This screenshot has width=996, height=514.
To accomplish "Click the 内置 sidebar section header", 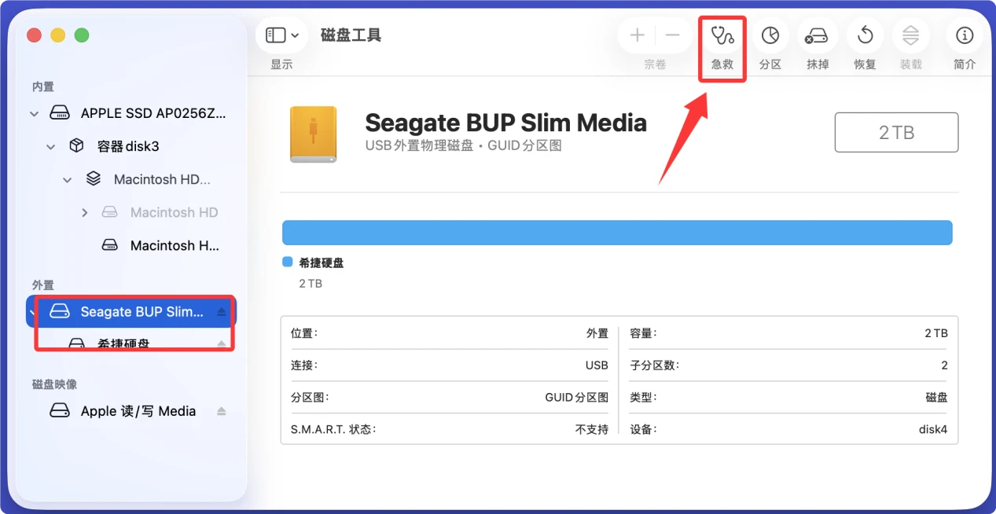I will 43,86.
